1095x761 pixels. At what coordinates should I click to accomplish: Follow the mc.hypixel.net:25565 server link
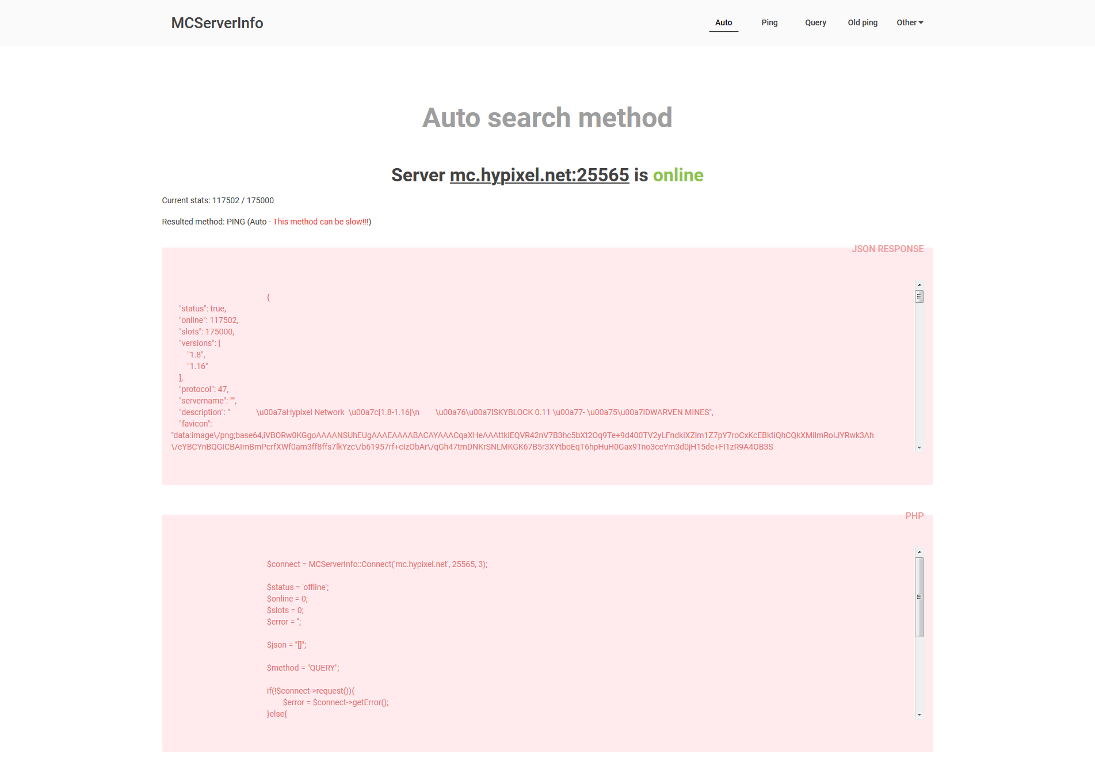539,175
